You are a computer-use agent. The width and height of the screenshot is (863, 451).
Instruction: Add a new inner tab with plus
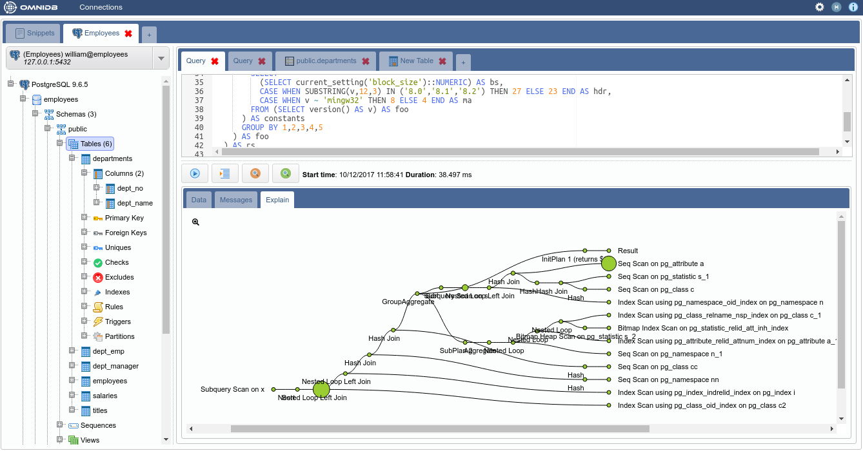tap(463, 62)
